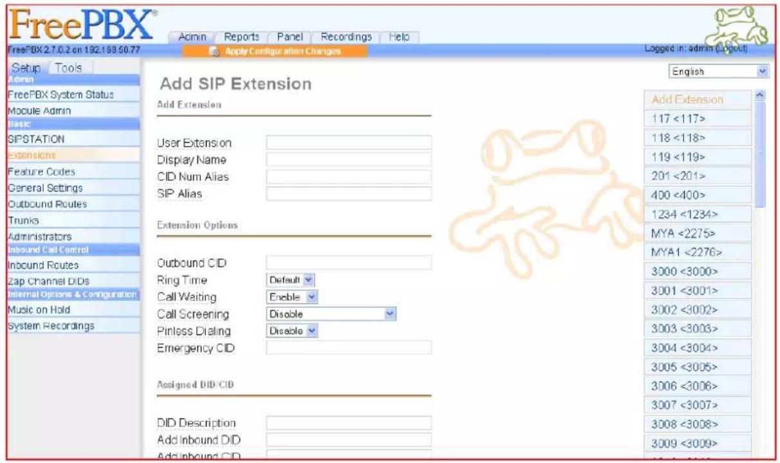Select extension 3009 <3009>
The width and height of the screenshot is (780, 463).
coord(697,443)
